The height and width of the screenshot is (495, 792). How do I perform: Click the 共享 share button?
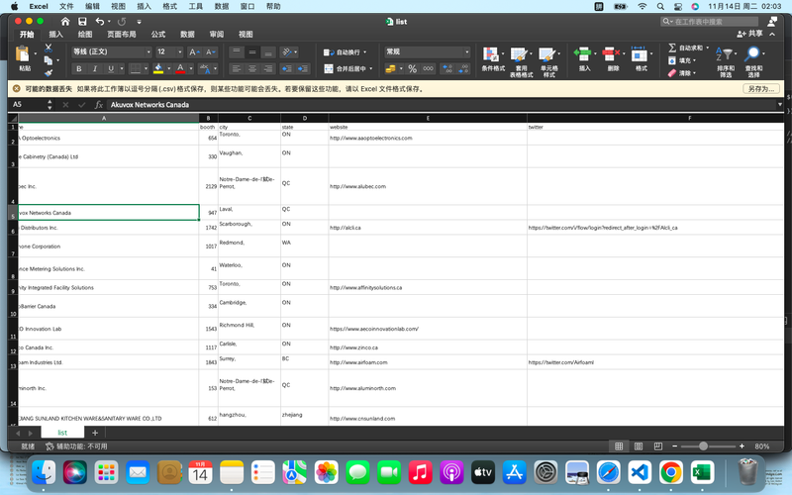749,34
